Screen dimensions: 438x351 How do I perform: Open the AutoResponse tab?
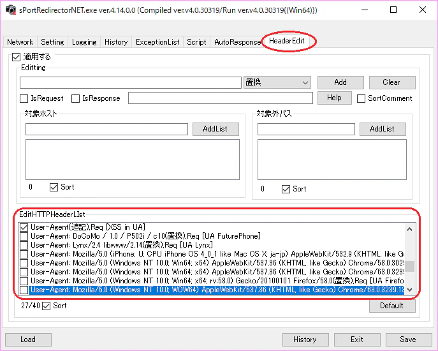point(237,42)
